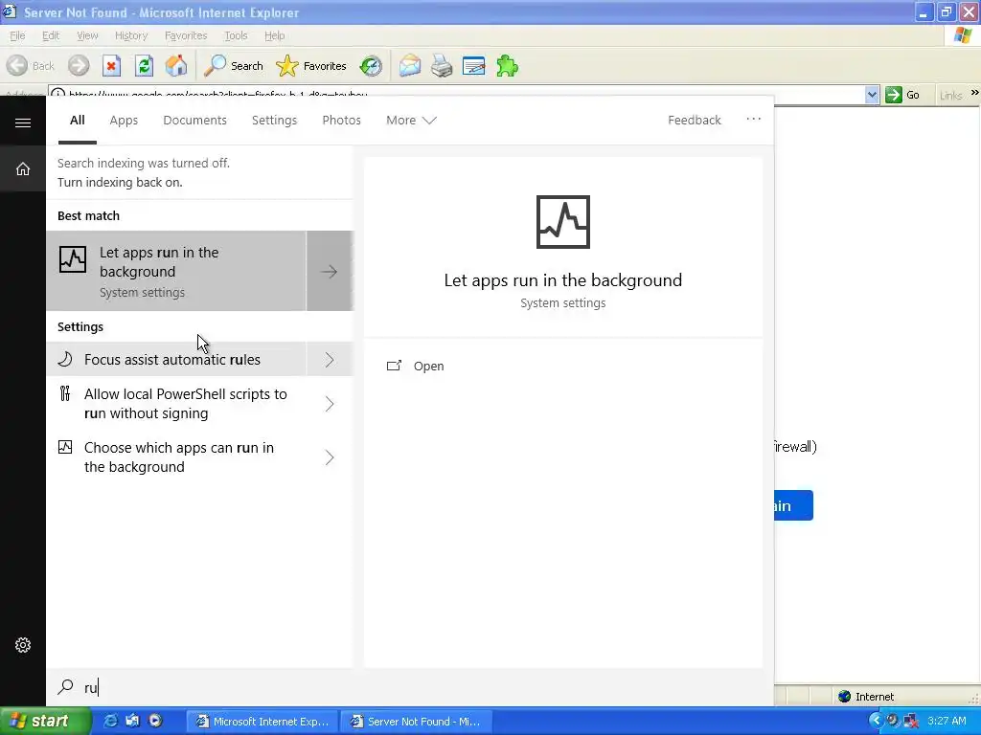Expand hidden tray icons arrow
This screenshot has width=981, height=735.
876,722
